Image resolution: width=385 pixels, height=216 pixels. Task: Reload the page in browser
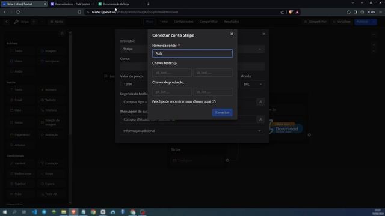18,12
